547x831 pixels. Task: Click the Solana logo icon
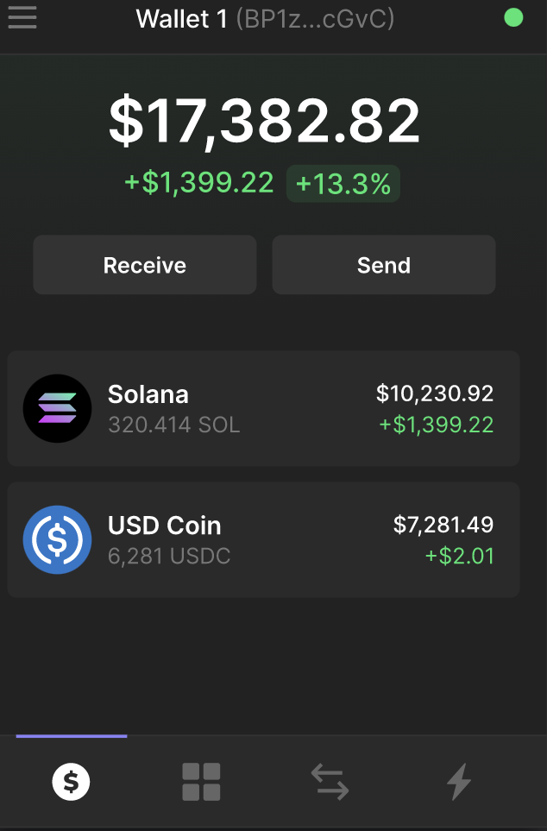pyautogui.click(x=57, y=409)
